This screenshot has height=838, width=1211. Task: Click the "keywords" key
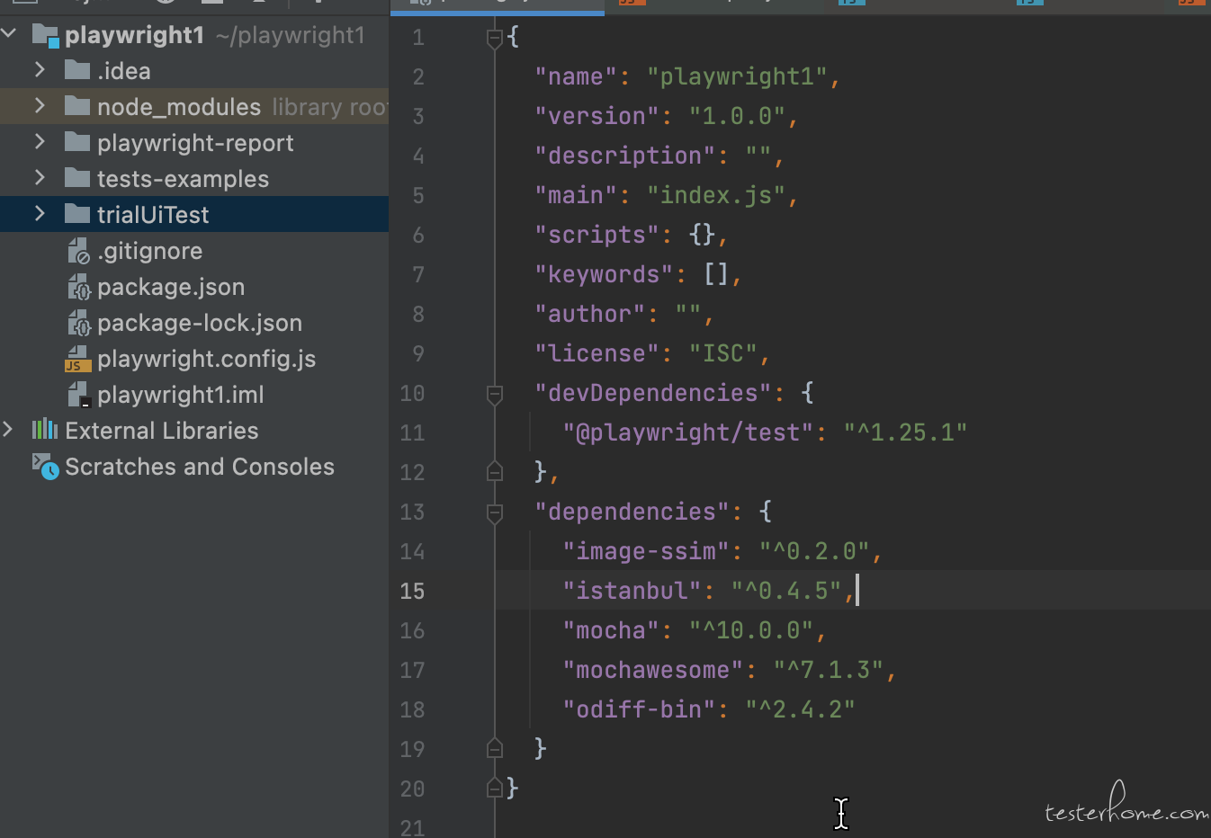[x=604, y=274]
